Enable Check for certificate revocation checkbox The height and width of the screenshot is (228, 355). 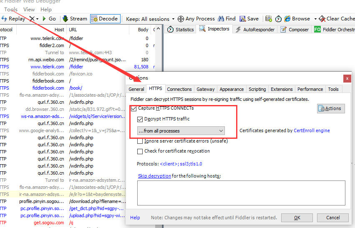pyautogui.click(x=140, y=151)
